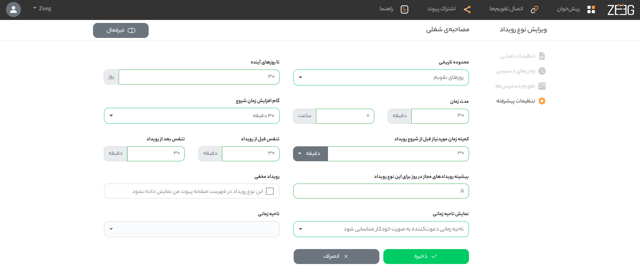Open پیش‌خوان in top navigation
Image resolution: width=640 pixels, height=276 pixels.
pos(568,9)
